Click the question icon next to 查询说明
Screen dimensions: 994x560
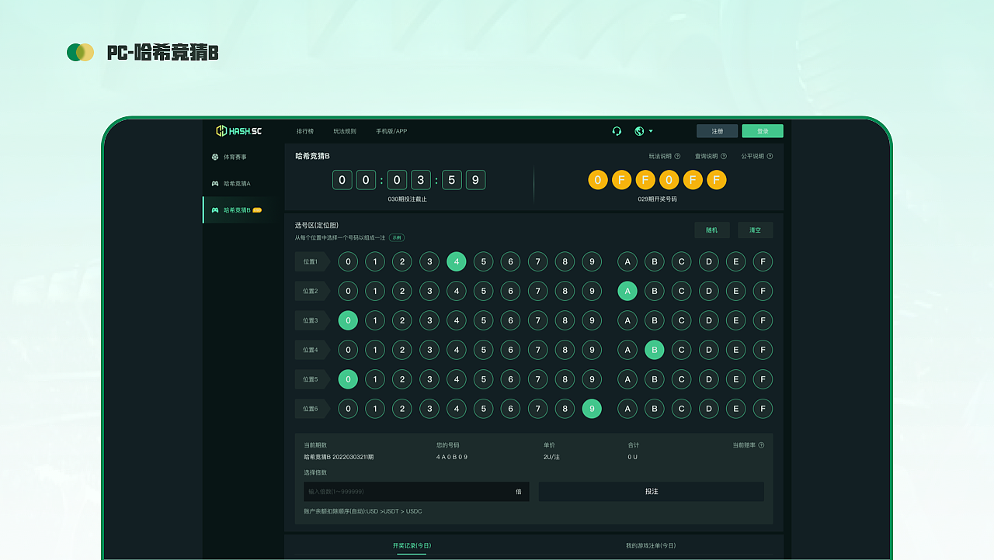point(723,156)
